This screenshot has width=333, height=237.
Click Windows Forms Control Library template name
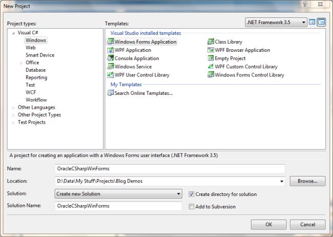[x=249, y=75]
